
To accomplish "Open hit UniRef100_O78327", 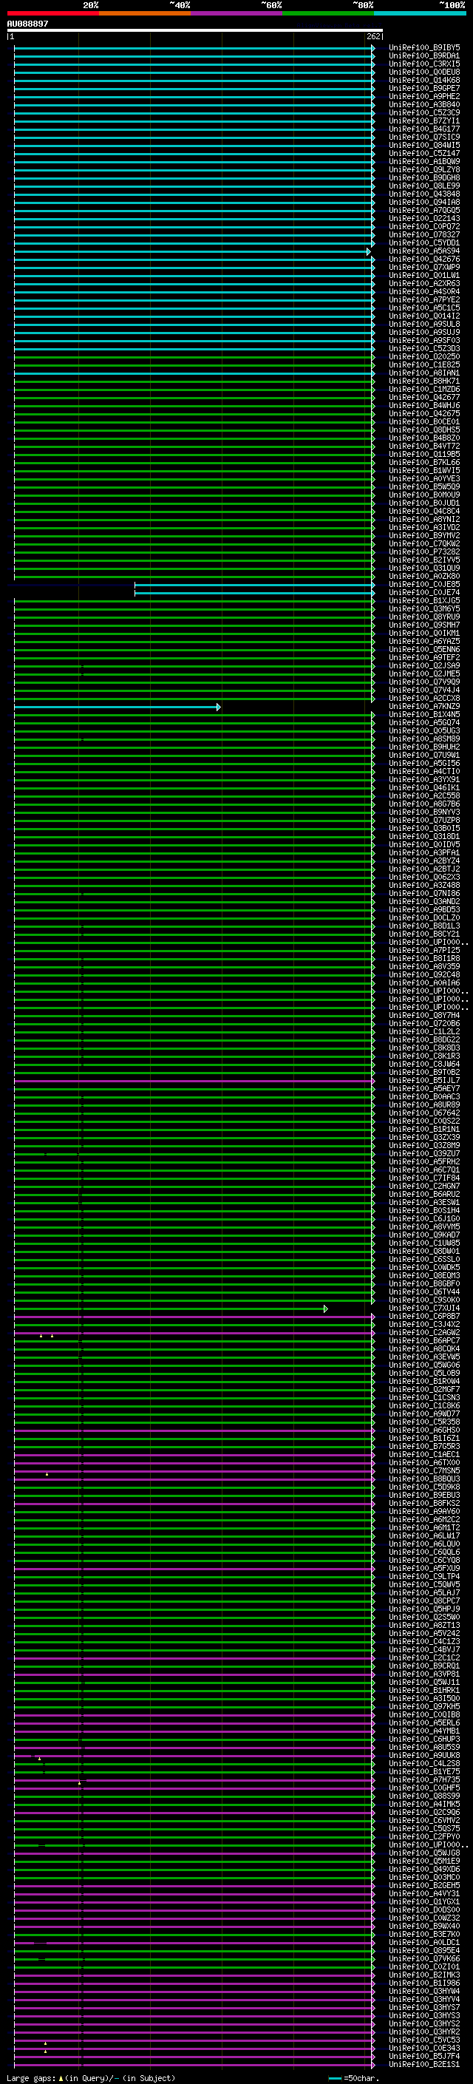I will click(423, 235).
